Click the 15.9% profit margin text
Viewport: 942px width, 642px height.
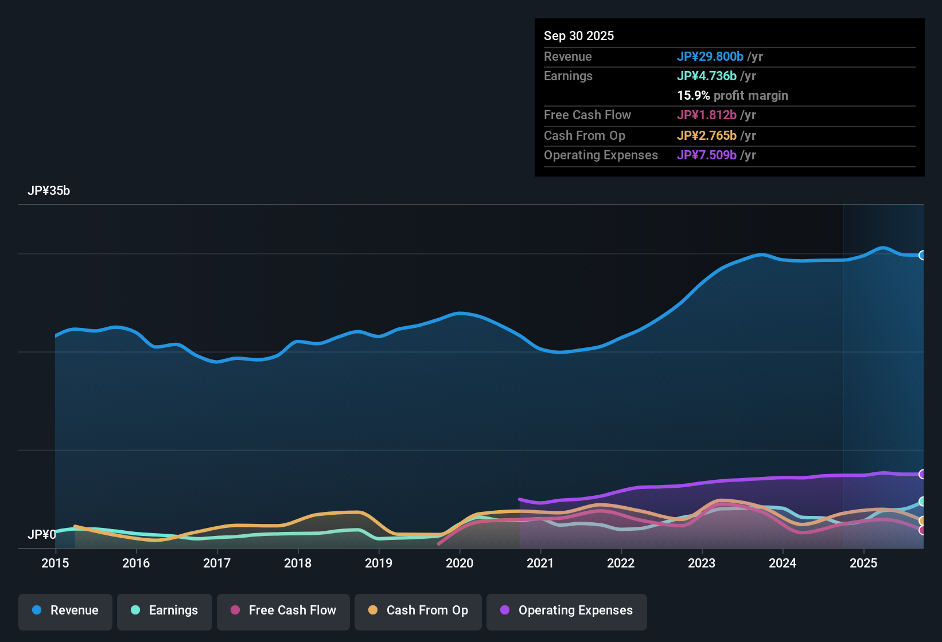(x=732, y=95)
